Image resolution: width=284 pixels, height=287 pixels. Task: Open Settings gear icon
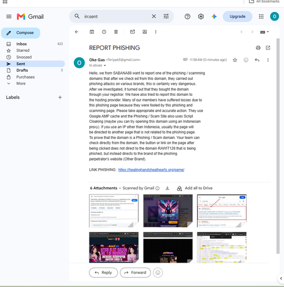click(201, 17)
